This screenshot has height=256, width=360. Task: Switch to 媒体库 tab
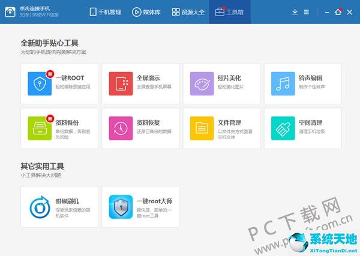click(146, 12)
